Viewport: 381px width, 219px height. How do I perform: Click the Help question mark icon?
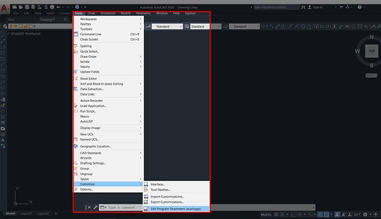point(360,7)
